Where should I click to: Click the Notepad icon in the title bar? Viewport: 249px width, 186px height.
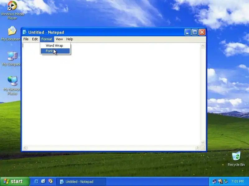25,32
